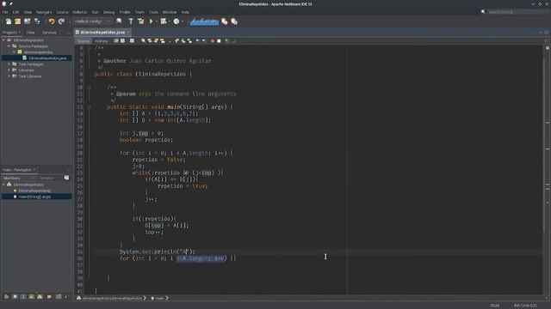Click the Redo toolbar icon

(61, 21)
